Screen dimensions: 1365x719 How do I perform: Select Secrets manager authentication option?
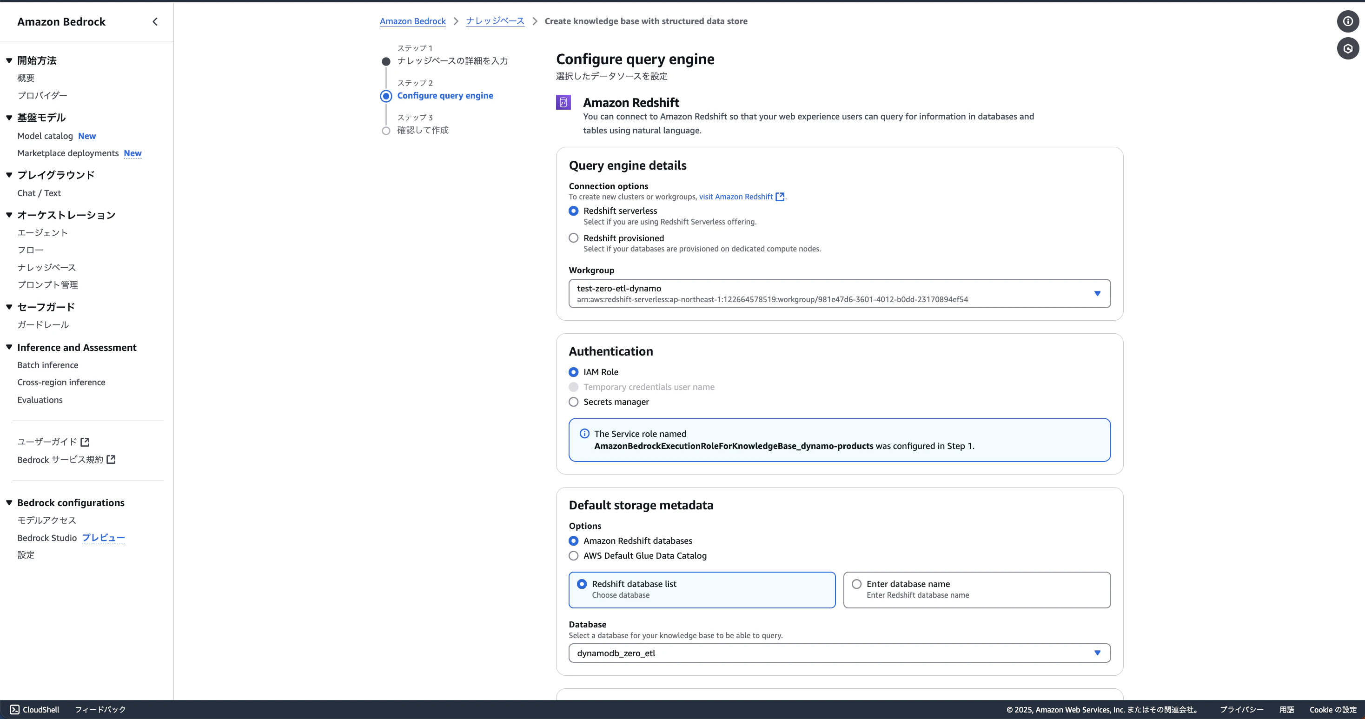pyautogui.click(x=573, y=402)
